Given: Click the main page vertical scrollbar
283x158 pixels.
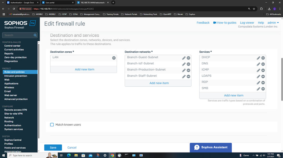Looking at the screenshot, I should 282,79.
